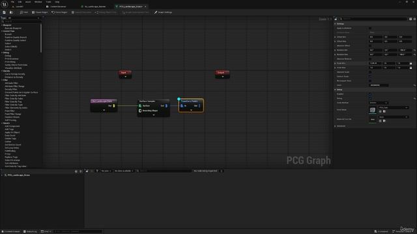Screen dimensions: 417x234
Task: Collapse the Settings section in details
Action: [335, 24]
